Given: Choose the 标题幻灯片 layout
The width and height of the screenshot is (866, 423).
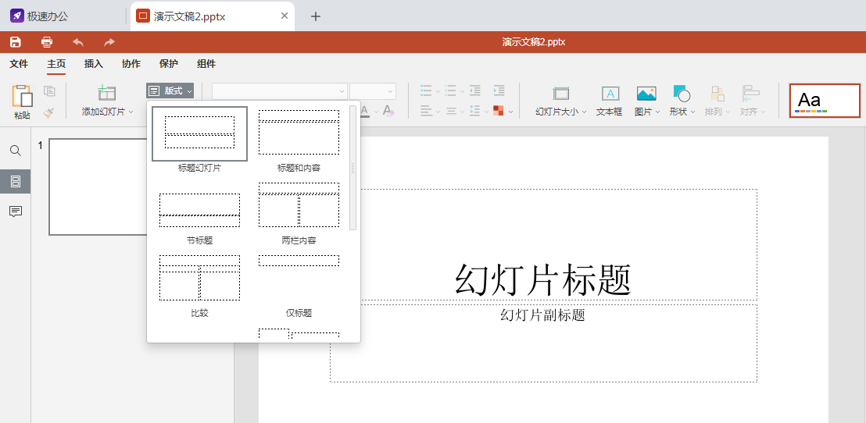Looking at the screenshot, I should tap(199, 140).
